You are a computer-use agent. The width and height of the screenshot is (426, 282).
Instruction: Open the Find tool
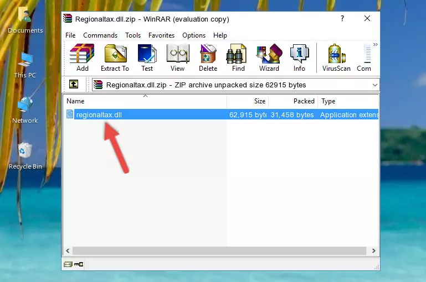coord(238,58)
